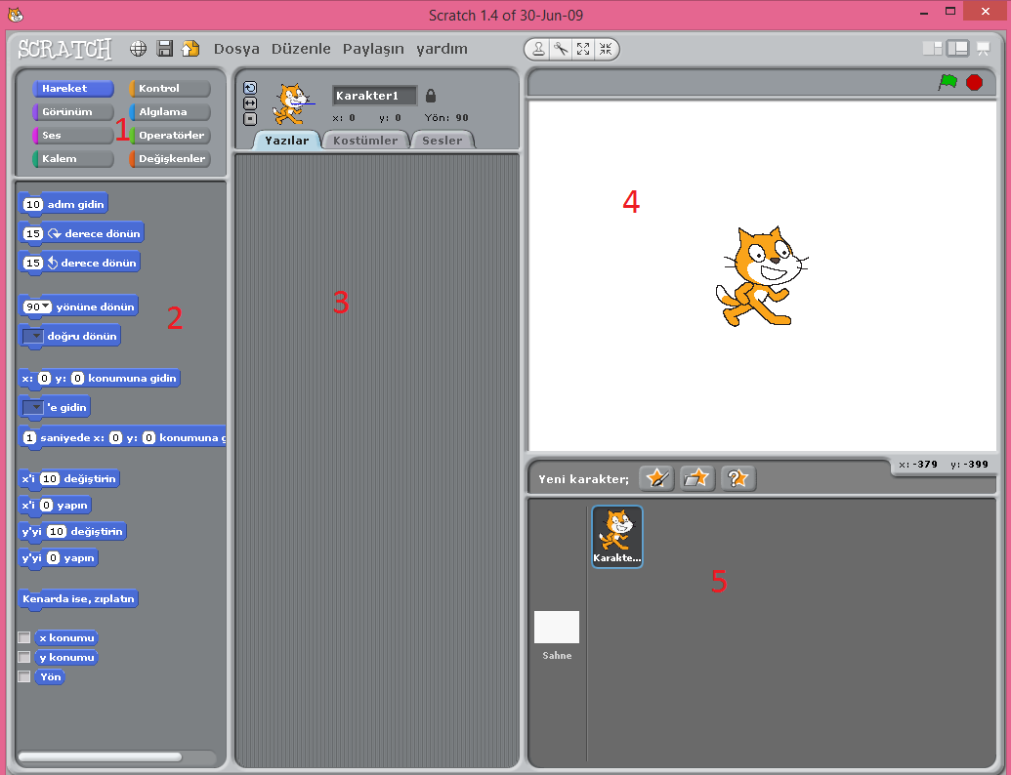Image resolution: width=1011 pixels, height=775 pixels.
Task: Select the duplicate stamp tool
Action: [538, 49]
